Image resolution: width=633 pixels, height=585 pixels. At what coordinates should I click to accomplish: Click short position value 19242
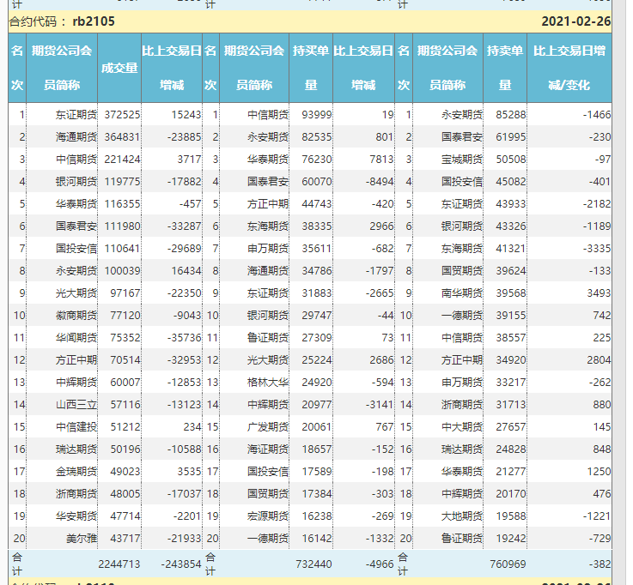pyautogui.click(x=511, y=538)
